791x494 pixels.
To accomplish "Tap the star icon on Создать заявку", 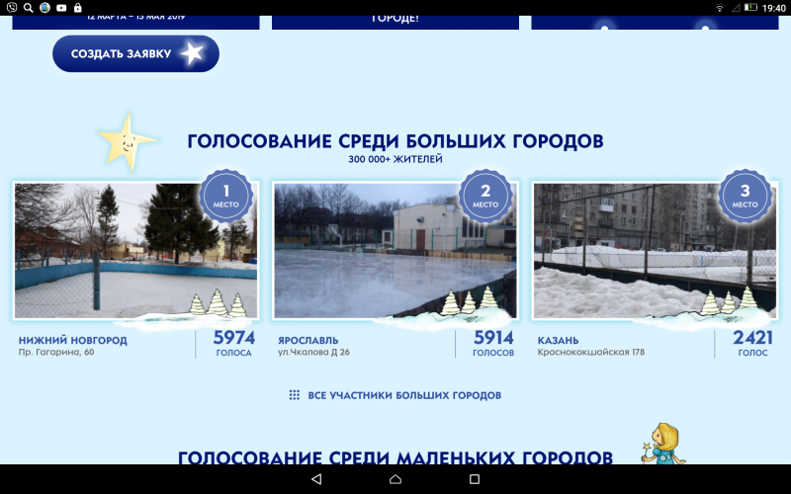I will pyautogui.click(x=192, y=53).
